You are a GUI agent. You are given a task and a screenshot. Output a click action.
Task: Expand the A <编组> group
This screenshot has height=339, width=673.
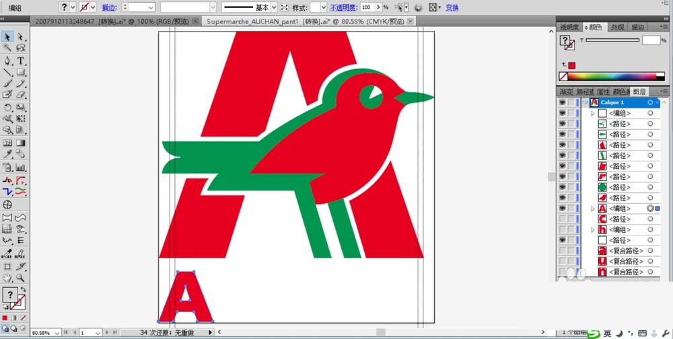coord(593,209)
